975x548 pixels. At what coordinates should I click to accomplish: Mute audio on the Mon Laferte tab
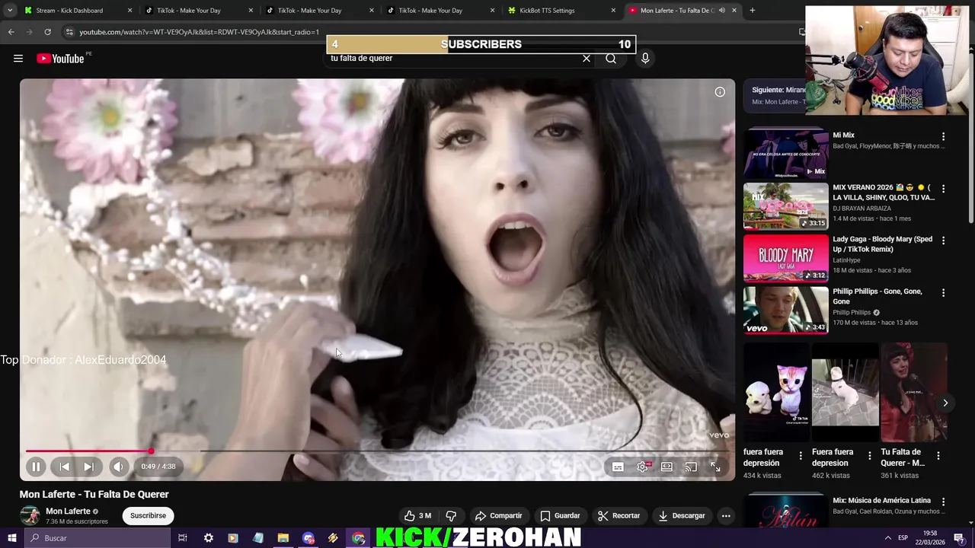click(721, 11)
